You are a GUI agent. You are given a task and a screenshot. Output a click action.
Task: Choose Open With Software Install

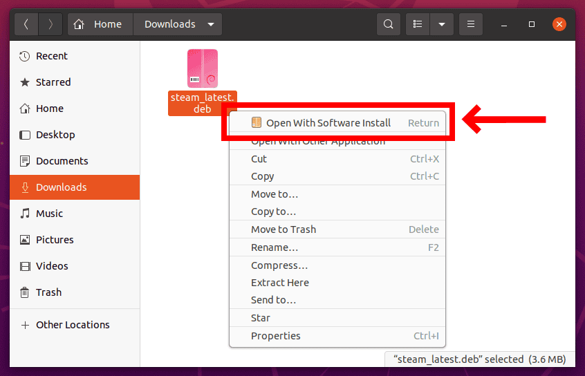pyautogui.click(x=328, y=123)
